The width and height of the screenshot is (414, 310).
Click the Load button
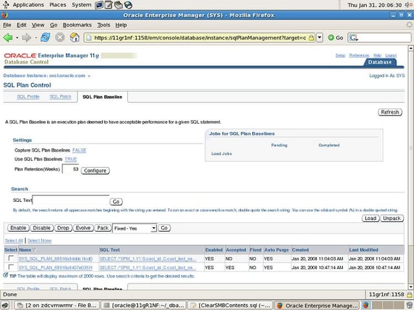(371, 218)
